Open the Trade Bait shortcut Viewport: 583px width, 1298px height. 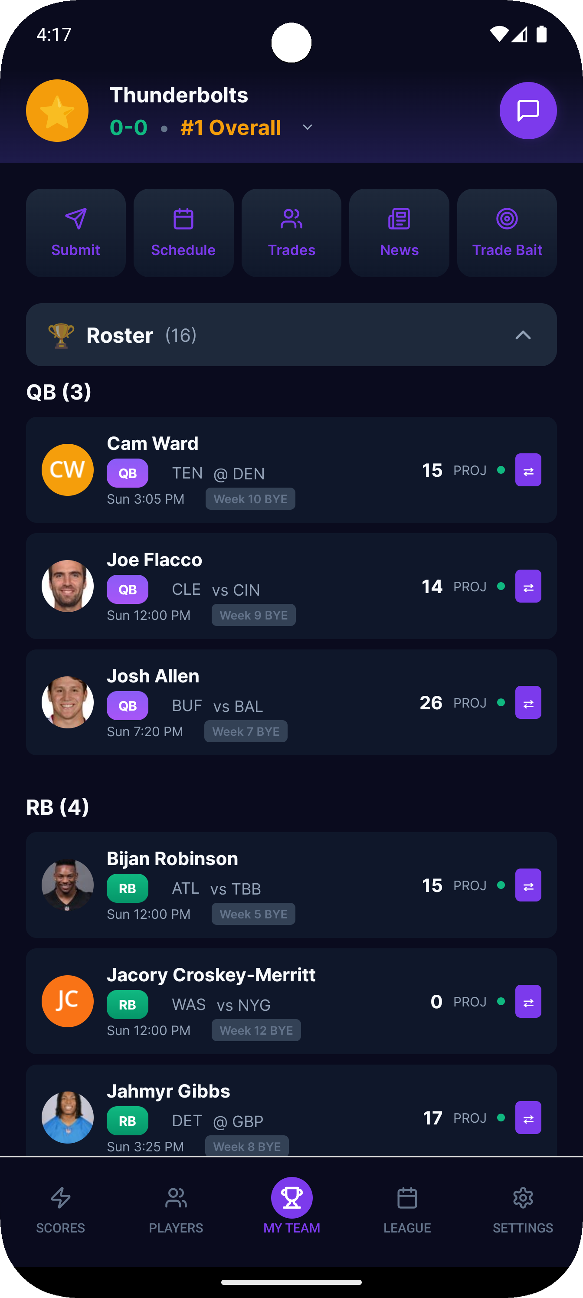507,233
